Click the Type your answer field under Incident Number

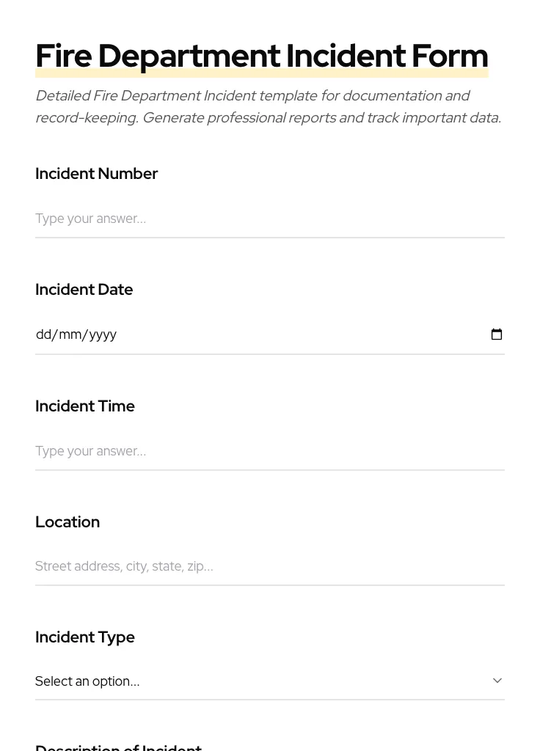269,218
